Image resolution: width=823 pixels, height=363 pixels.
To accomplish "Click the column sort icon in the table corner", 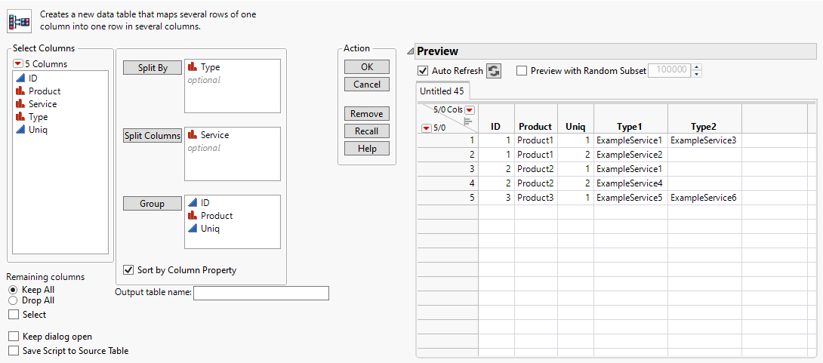I will pyautogui.click(x=468, y=122).
